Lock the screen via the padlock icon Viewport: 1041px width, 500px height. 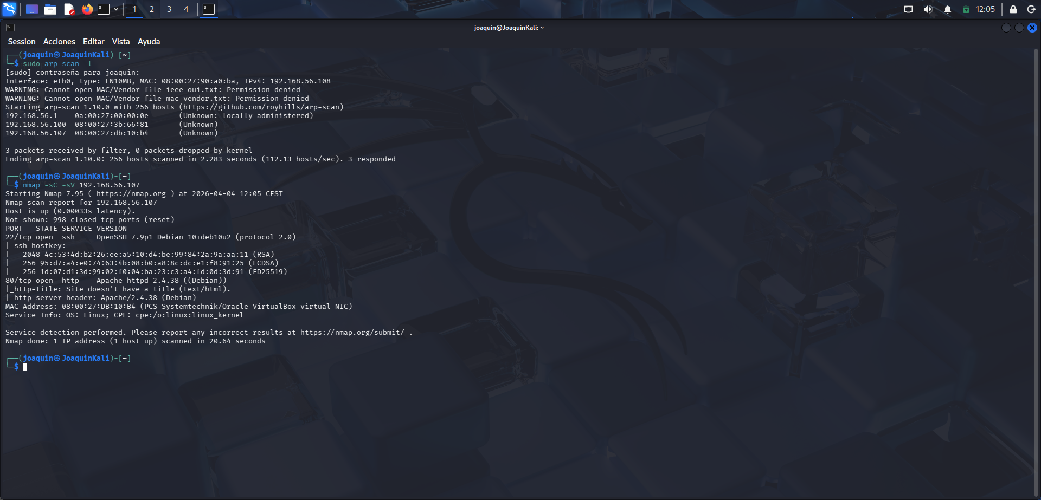coord(1013,9)
